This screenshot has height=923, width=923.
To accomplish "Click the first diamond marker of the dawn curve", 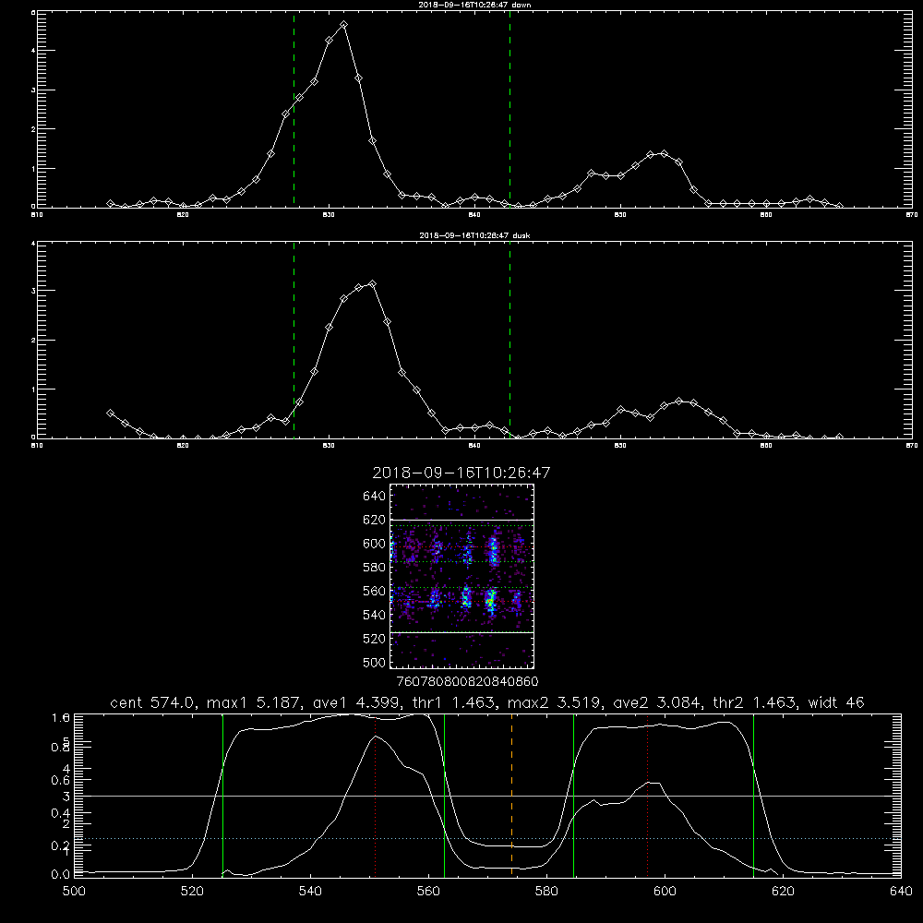I will click(x=110, y=204).
